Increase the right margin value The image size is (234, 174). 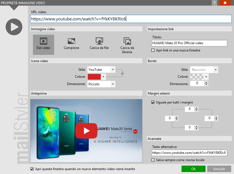[x=216, y=117]
